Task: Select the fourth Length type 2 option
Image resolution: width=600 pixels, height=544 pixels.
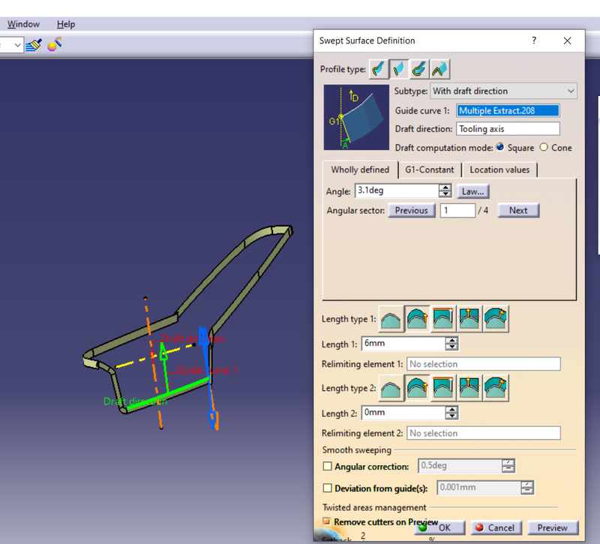Action: (x=469, y=388)
